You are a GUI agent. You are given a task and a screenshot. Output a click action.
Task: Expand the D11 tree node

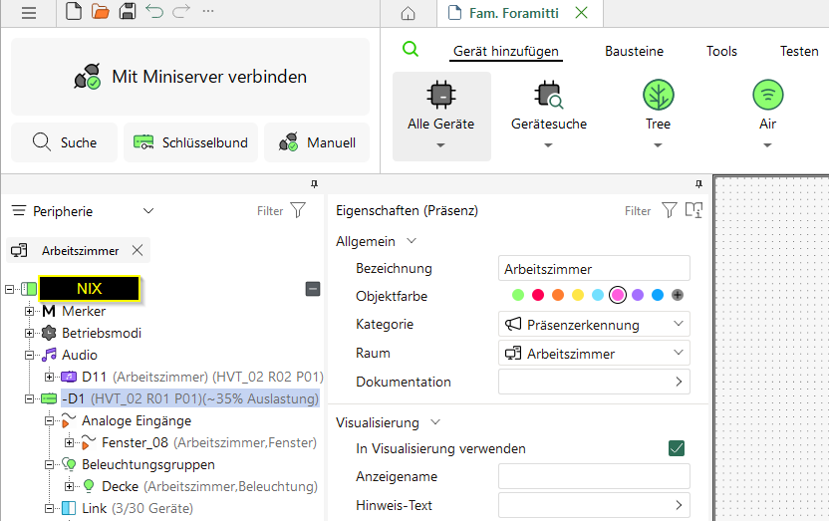point(49,377)
